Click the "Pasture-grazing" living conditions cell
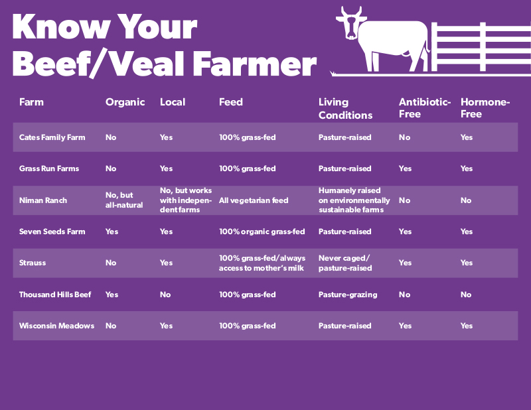 click(346, 295)
